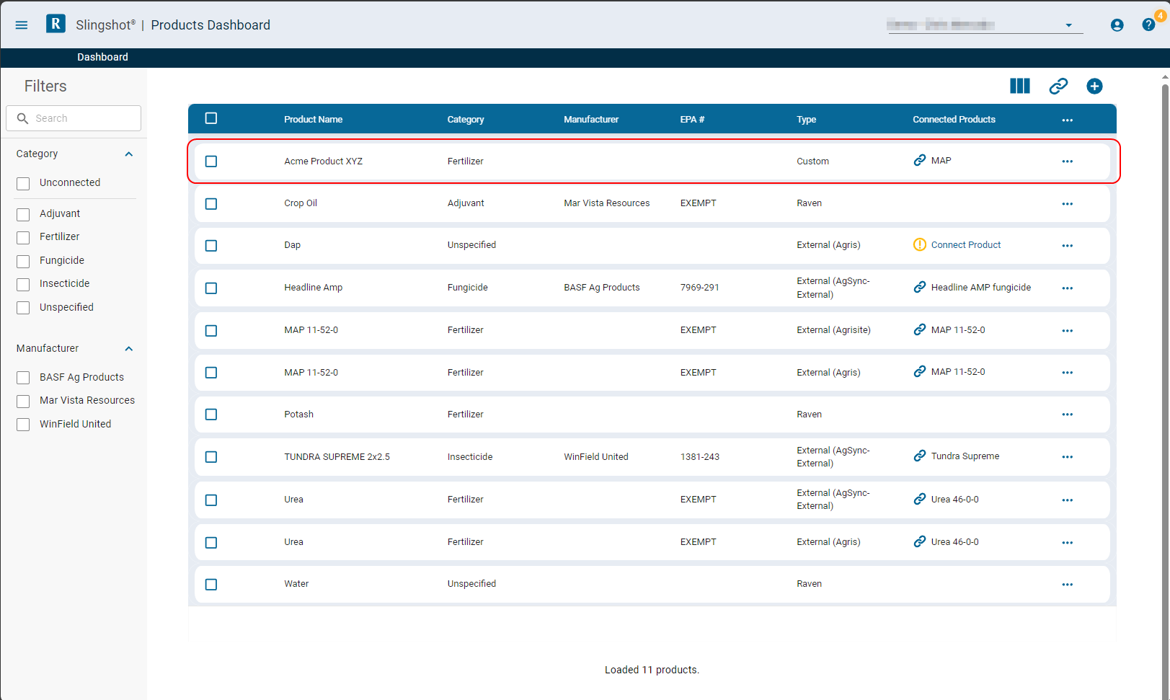This screenshot has width=1170, height=700.
Task: Check the BASF Ag Products manufacturer filter
Action: click(x=22, y=377)
